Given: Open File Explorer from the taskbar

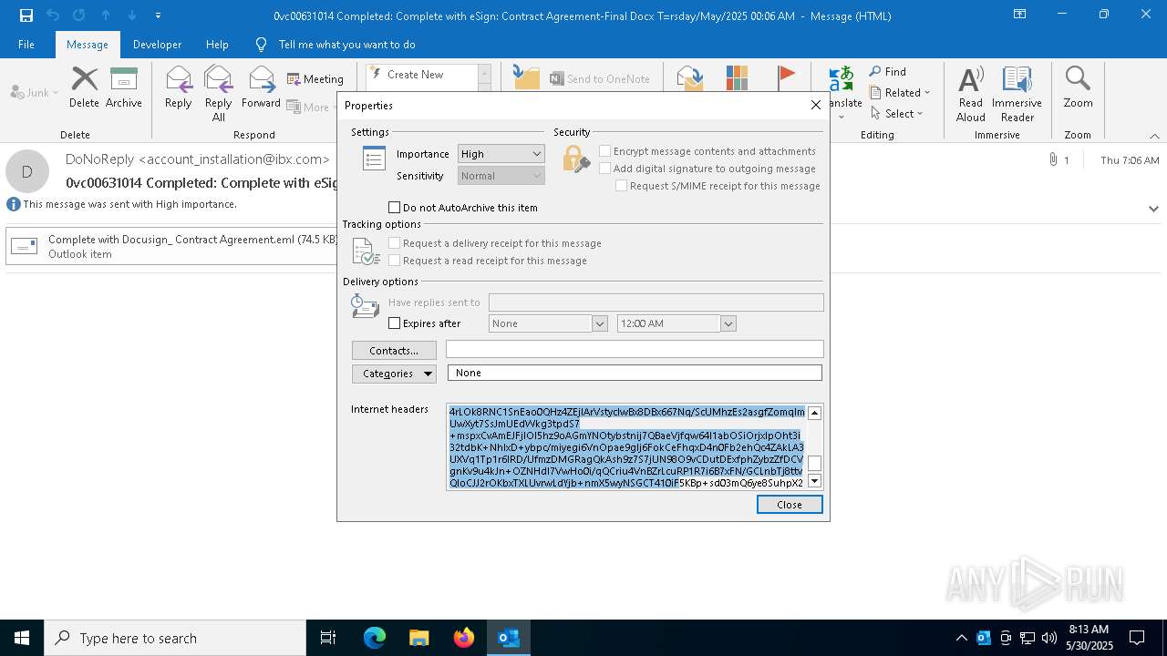Looking at the screenshot, I should [x=419, y=638].
